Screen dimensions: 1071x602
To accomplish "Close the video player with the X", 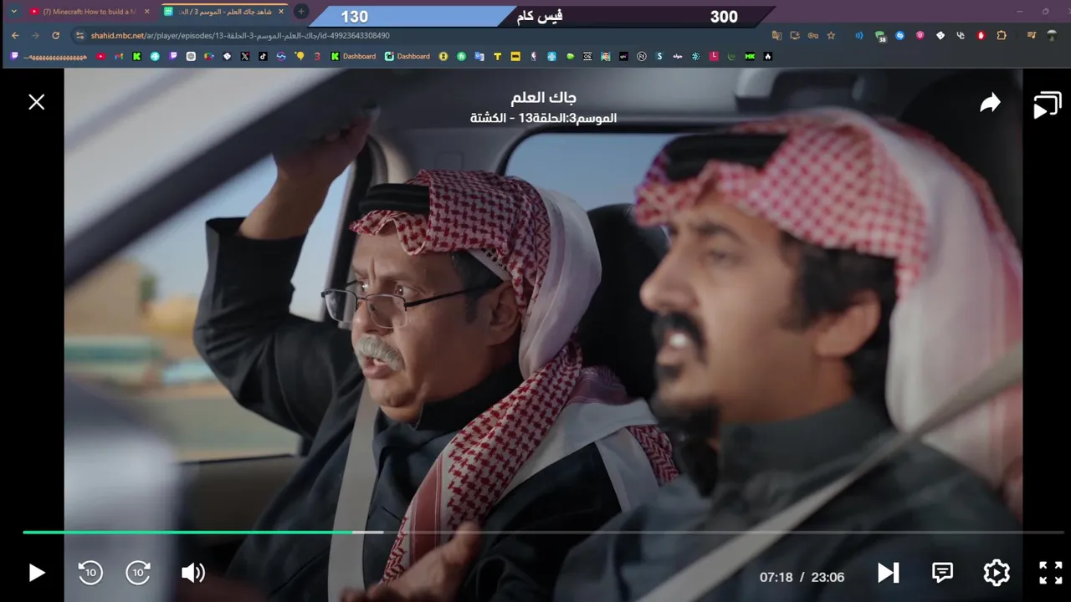I will tap(37, 102).
